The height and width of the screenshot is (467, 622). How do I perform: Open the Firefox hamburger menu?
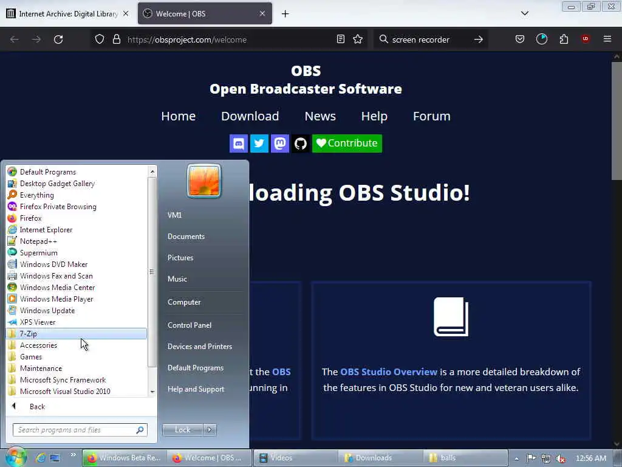(x=607, y=39)
